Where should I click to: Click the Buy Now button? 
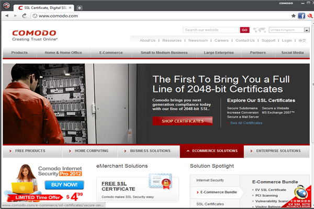pyautogui.click(x=64, y=185)
